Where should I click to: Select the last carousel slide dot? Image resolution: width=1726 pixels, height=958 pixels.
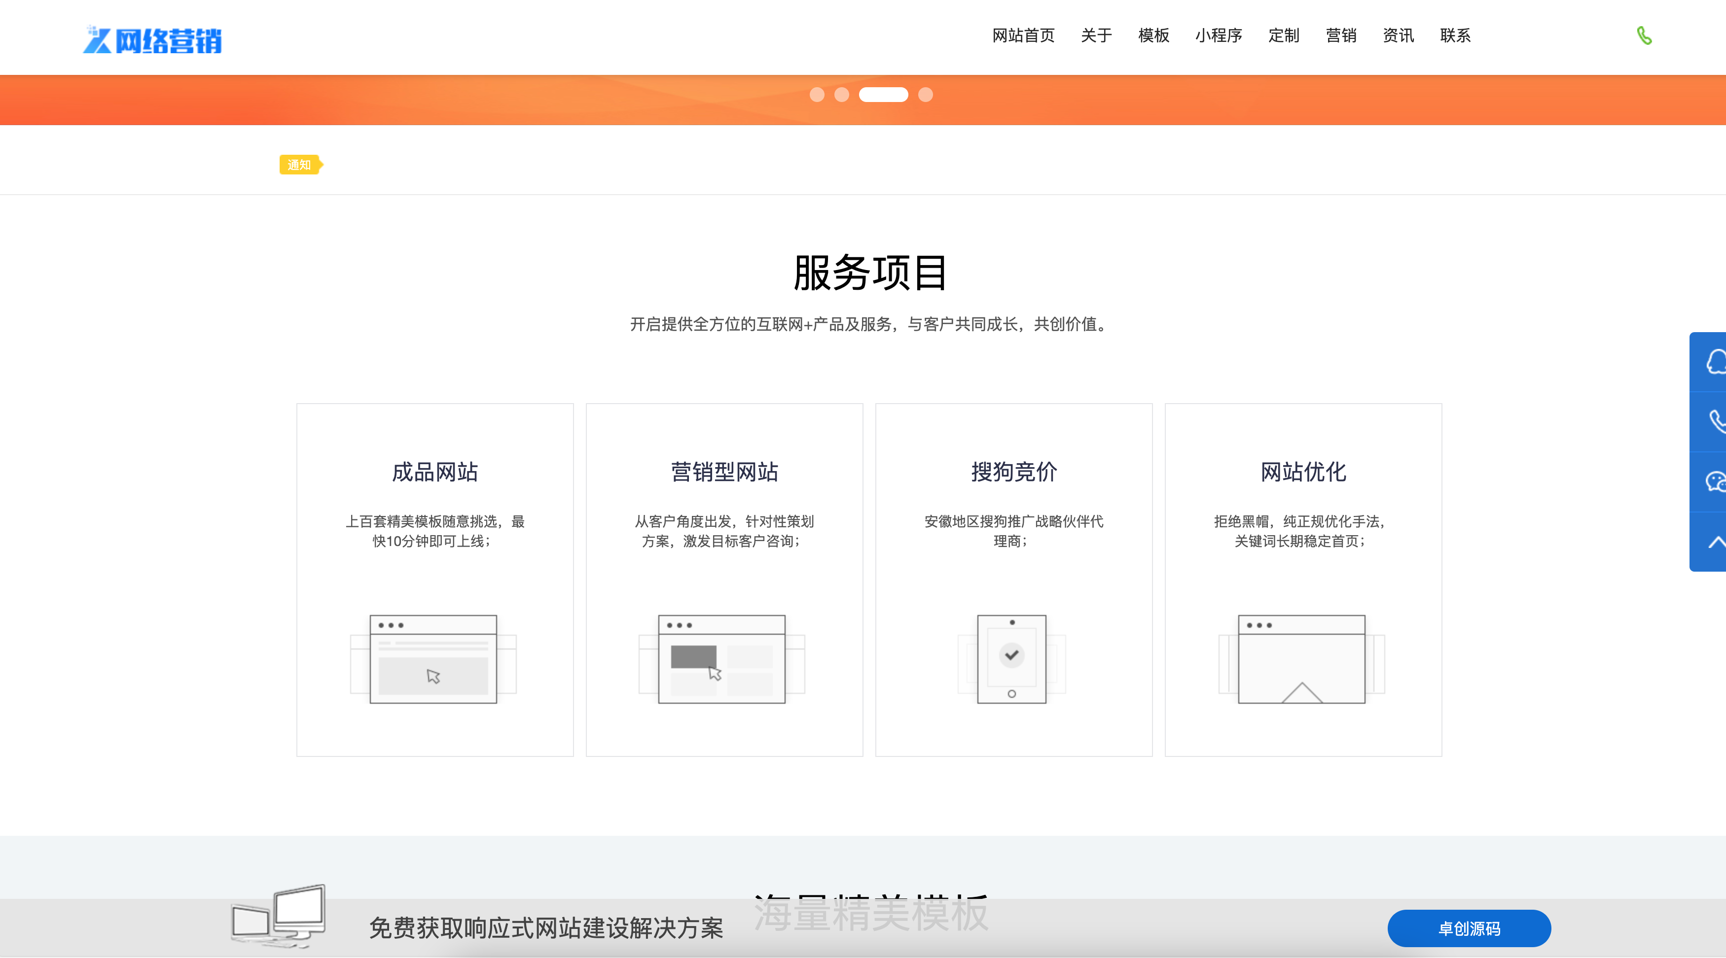pos(925,95)
